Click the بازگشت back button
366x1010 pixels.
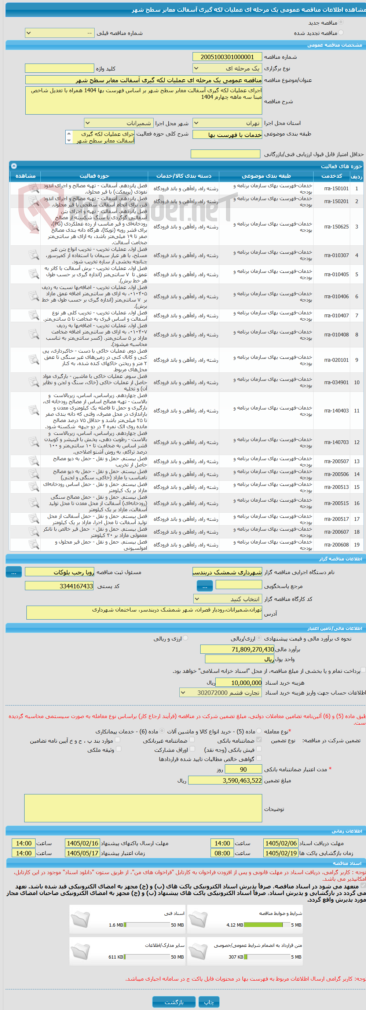pyautogui.click(x=174, y=1002)
